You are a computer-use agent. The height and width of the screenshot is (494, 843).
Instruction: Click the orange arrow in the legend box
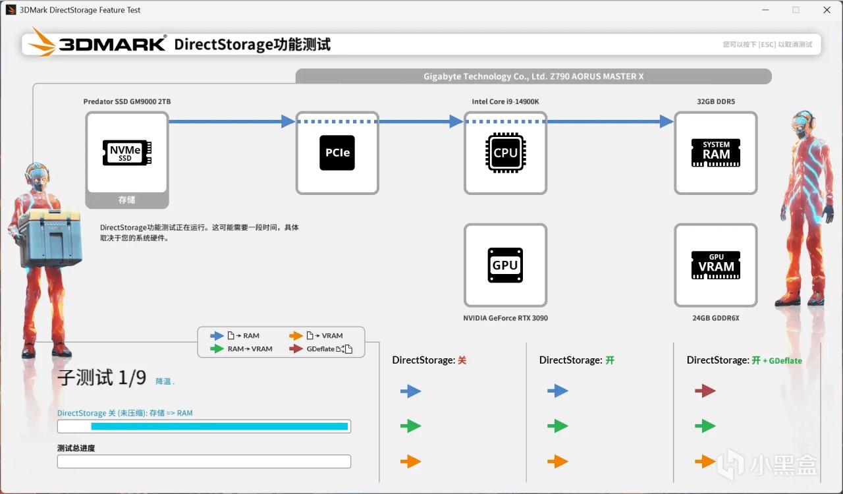click(296, 336)
